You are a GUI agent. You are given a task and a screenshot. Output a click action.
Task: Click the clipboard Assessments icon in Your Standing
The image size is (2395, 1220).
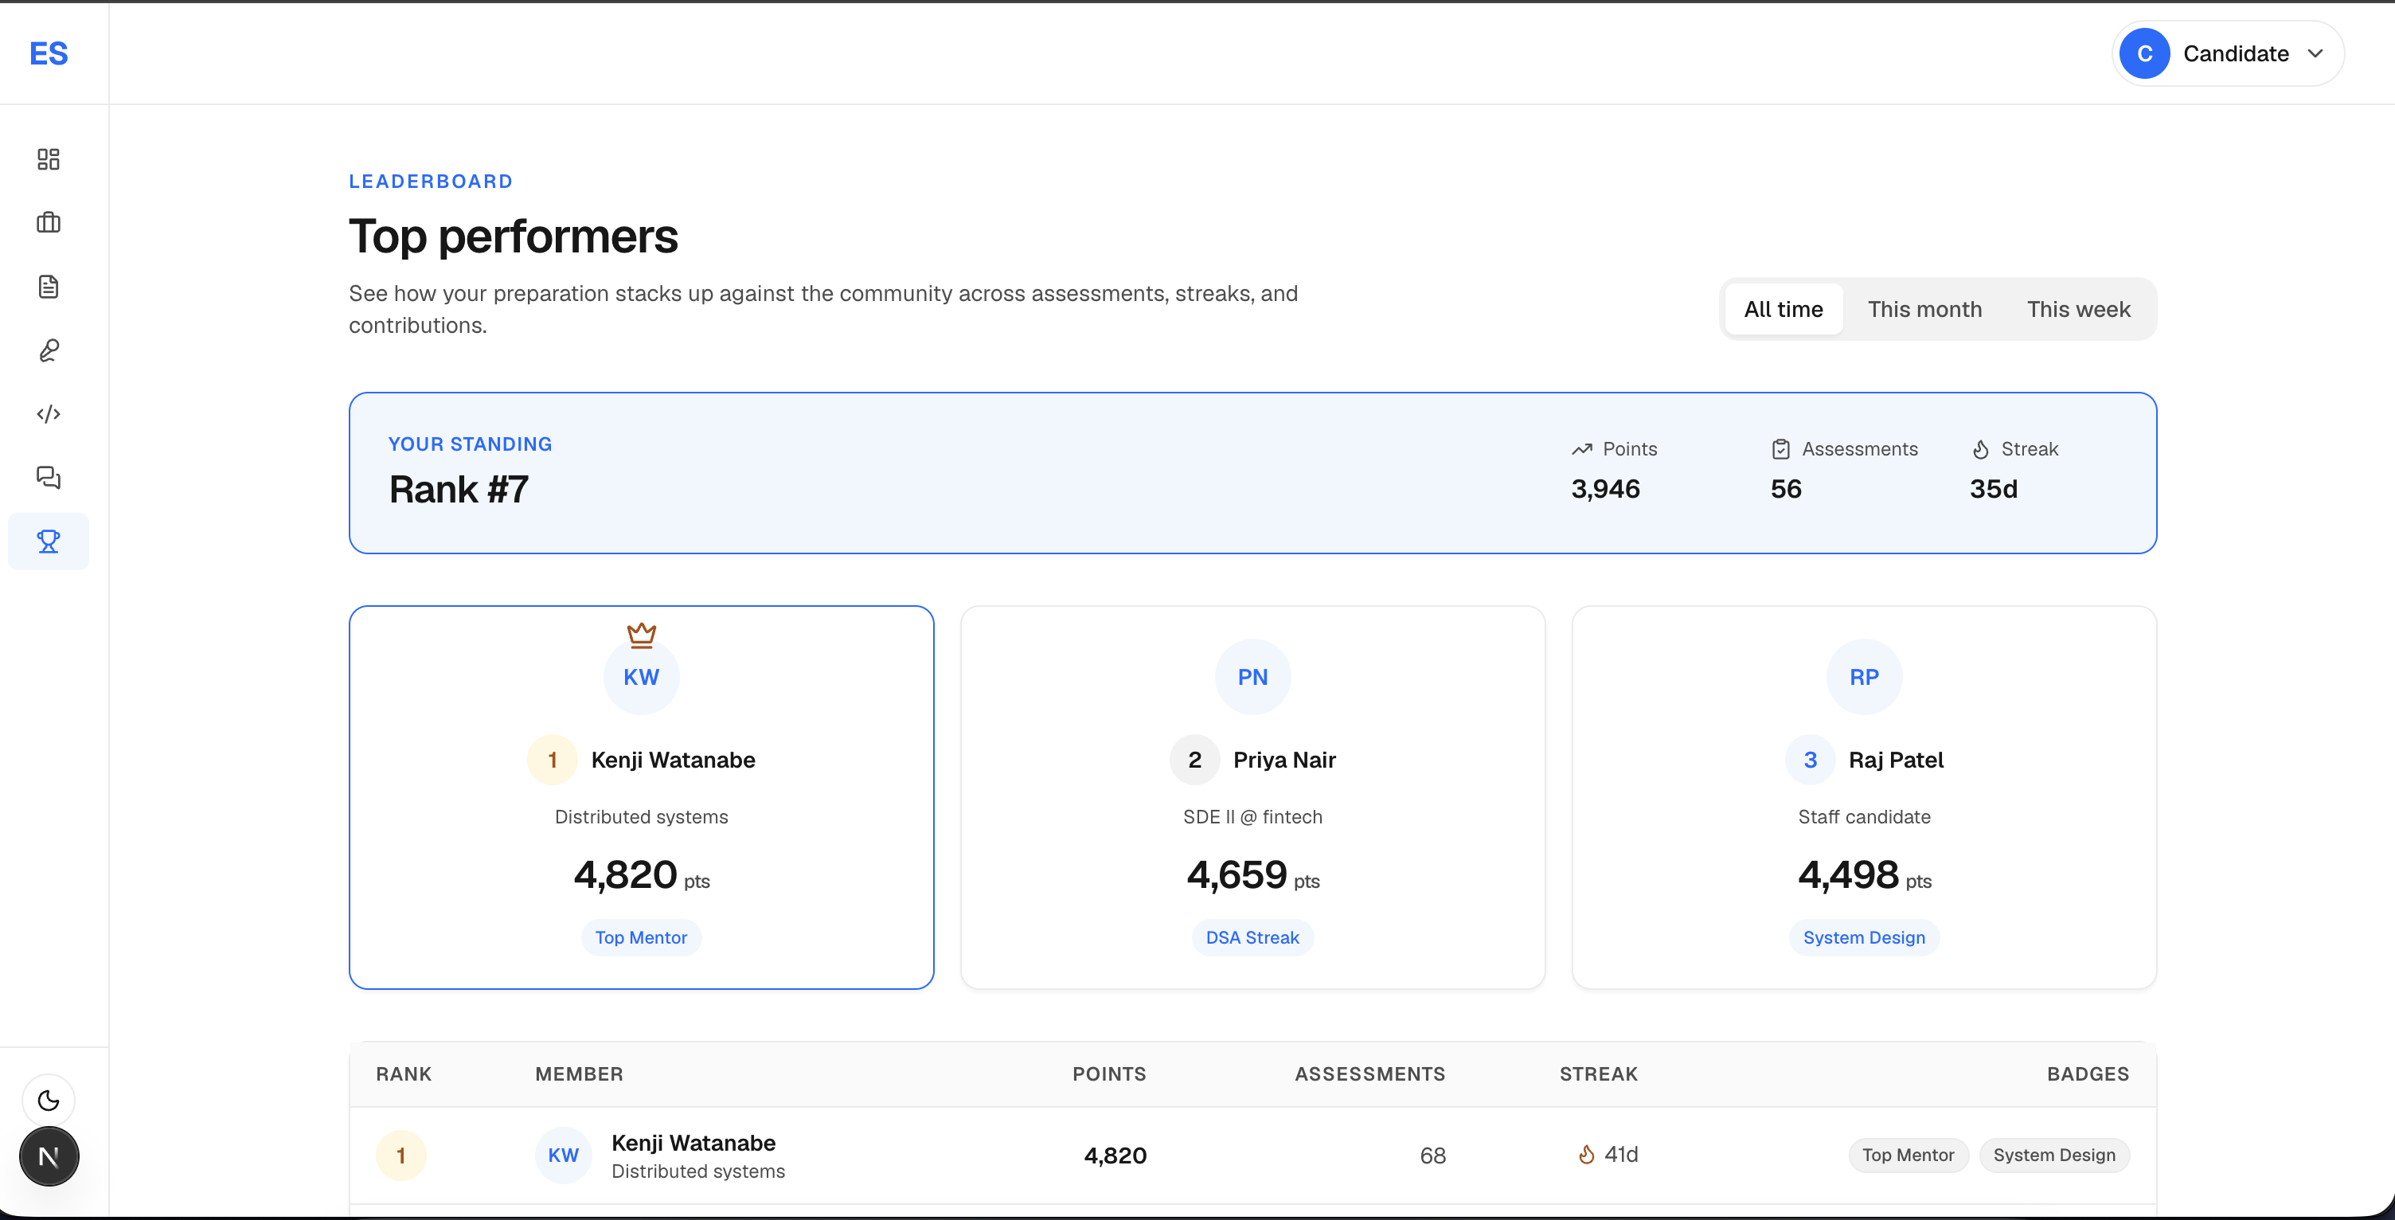[x=1780, y=449]
